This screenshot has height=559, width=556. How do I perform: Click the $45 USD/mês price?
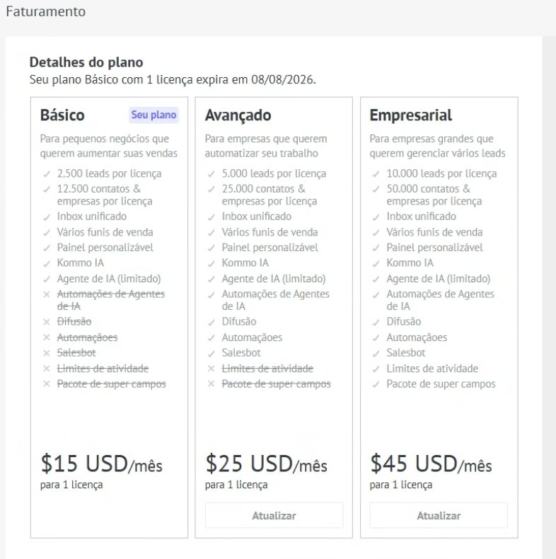click(x=431, y=464)
